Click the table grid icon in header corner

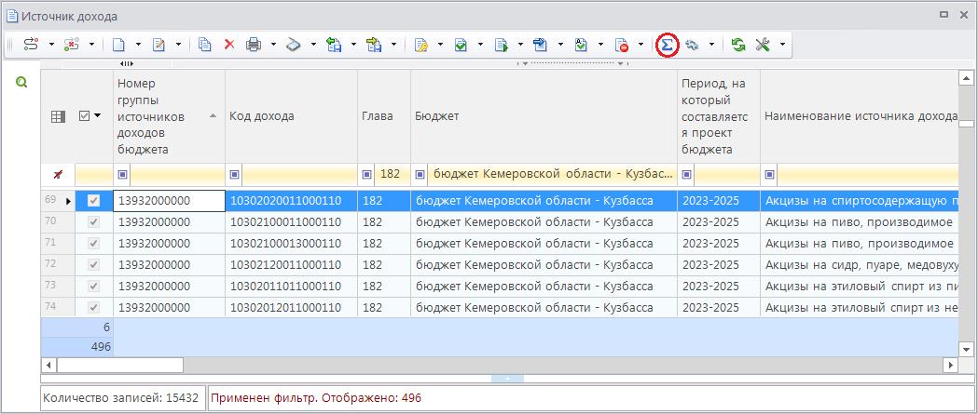[58, 116]
